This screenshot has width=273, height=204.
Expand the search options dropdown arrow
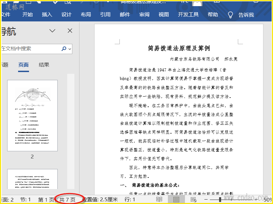click(x=70, y=49)
